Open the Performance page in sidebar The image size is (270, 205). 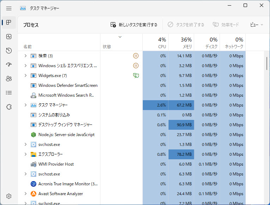tap(9, 37)
